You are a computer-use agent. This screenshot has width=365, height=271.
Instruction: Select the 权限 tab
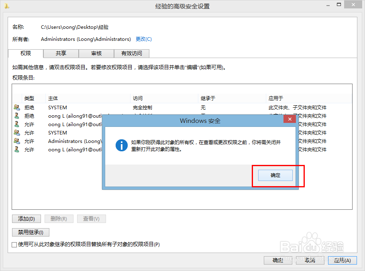tap(27, 53)
